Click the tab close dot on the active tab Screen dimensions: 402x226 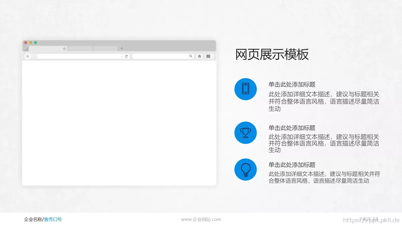[64, 49]
